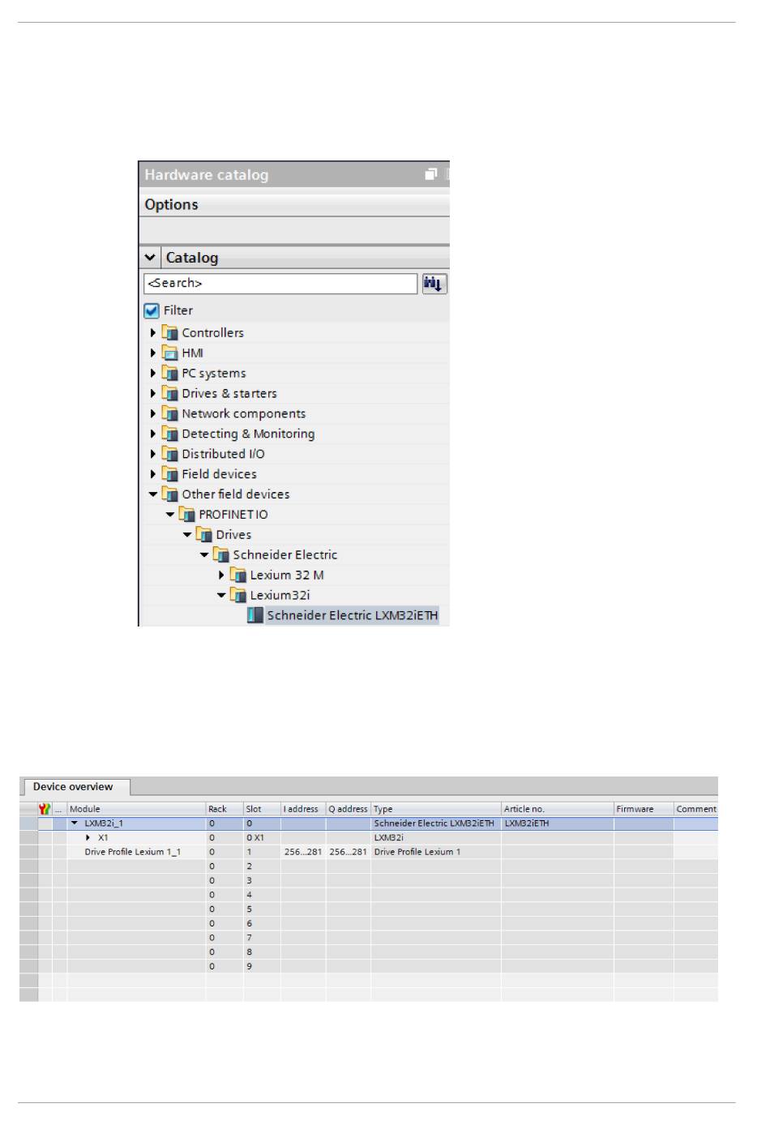This screenshot has width=770, height=1125.
Task: Click the search direction icon beside Search field
Action: tap(434, 284)
